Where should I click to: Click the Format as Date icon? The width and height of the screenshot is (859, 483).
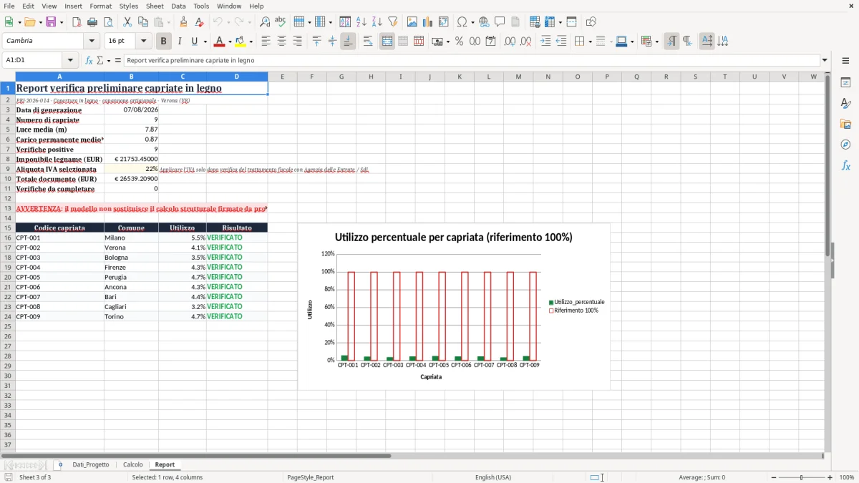click(490, 42)
